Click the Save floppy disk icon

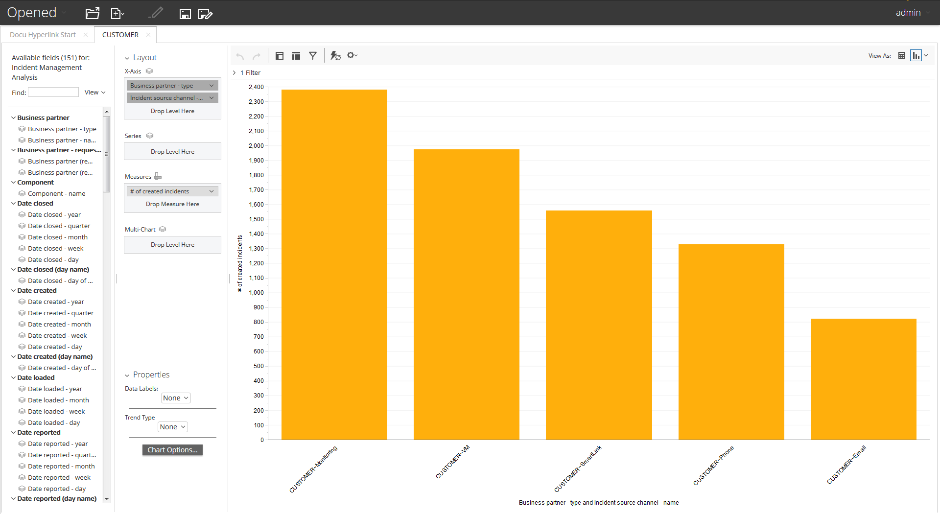(185, 14)
